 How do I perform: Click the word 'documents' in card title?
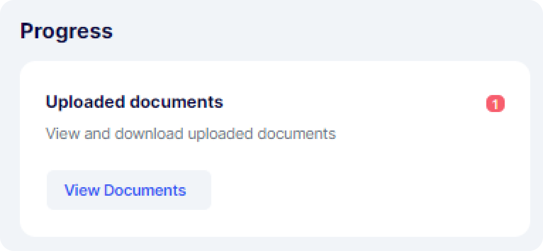[x=176, y=102]
